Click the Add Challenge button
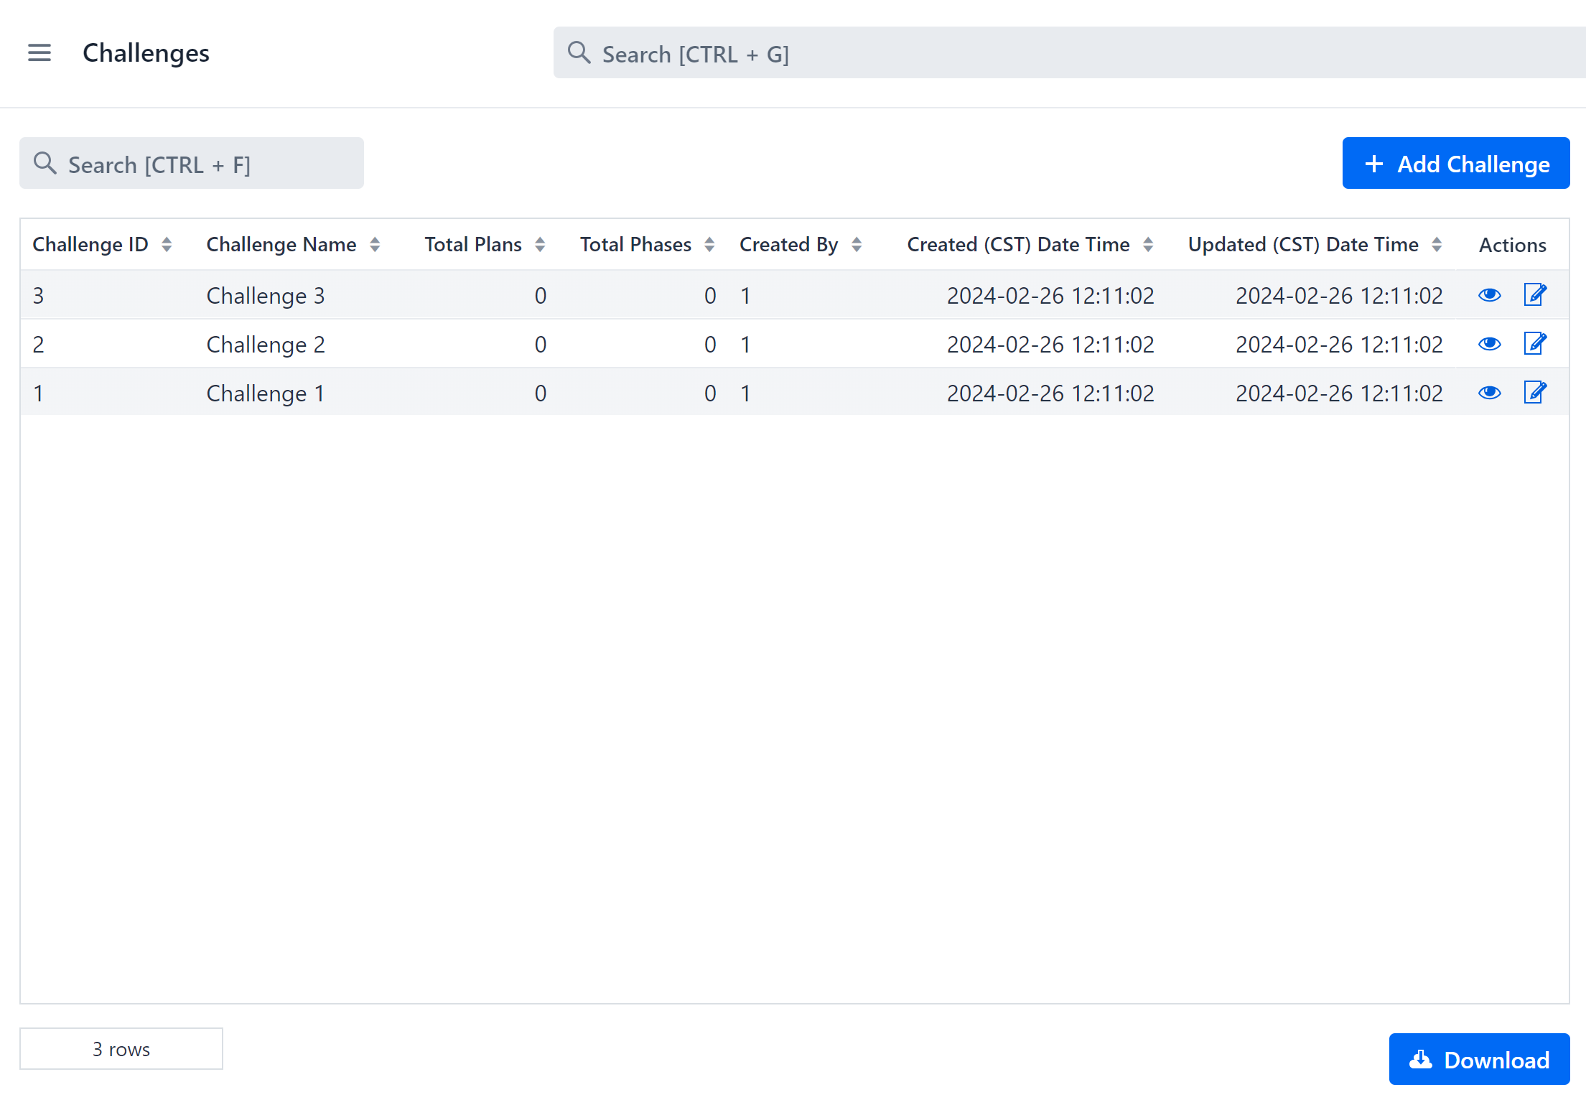Viewport: 1586px width, 1105px height. point(1455,164)
